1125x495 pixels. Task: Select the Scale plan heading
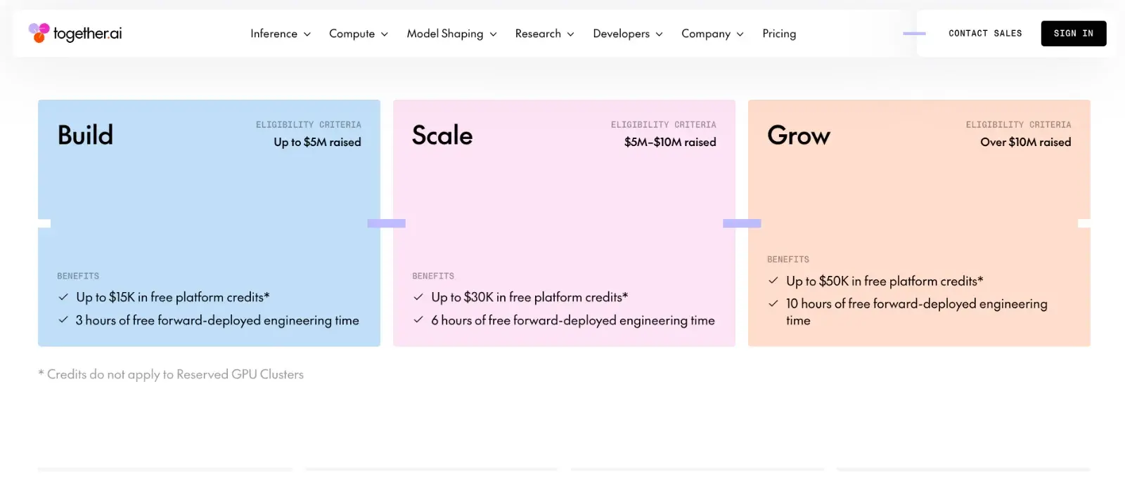click(442, 135)
